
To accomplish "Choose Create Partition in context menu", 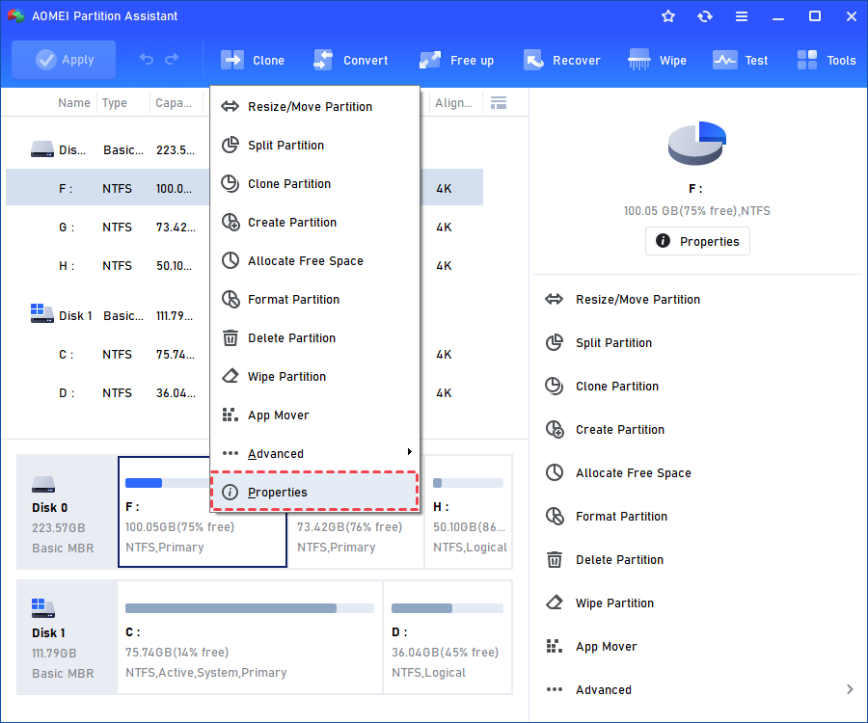I will tap(314, 223).
